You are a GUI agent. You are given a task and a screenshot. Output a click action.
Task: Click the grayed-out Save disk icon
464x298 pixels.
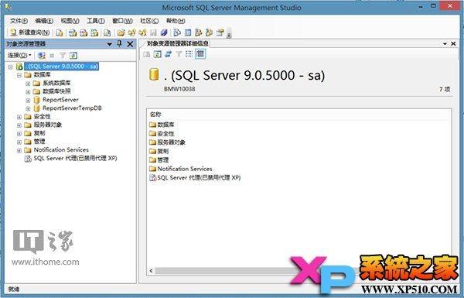[x=153, y=33]
